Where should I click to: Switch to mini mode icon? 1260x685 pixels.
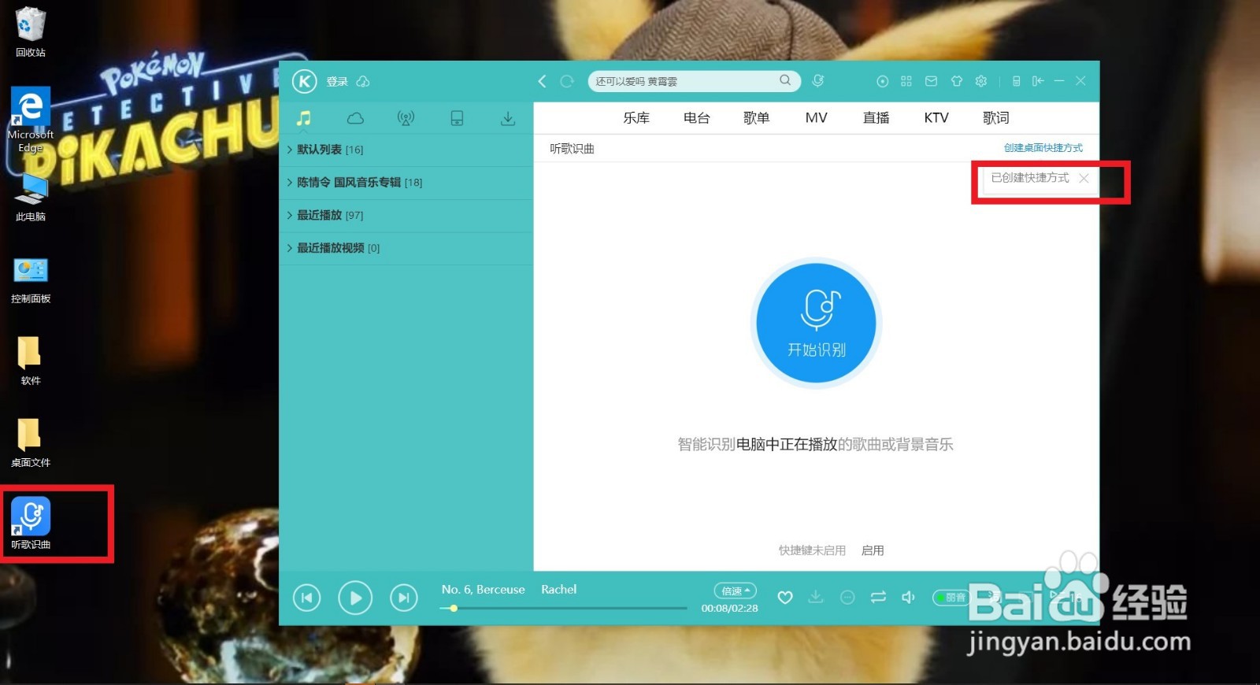pyautogui.click(x=1038, y=81)
